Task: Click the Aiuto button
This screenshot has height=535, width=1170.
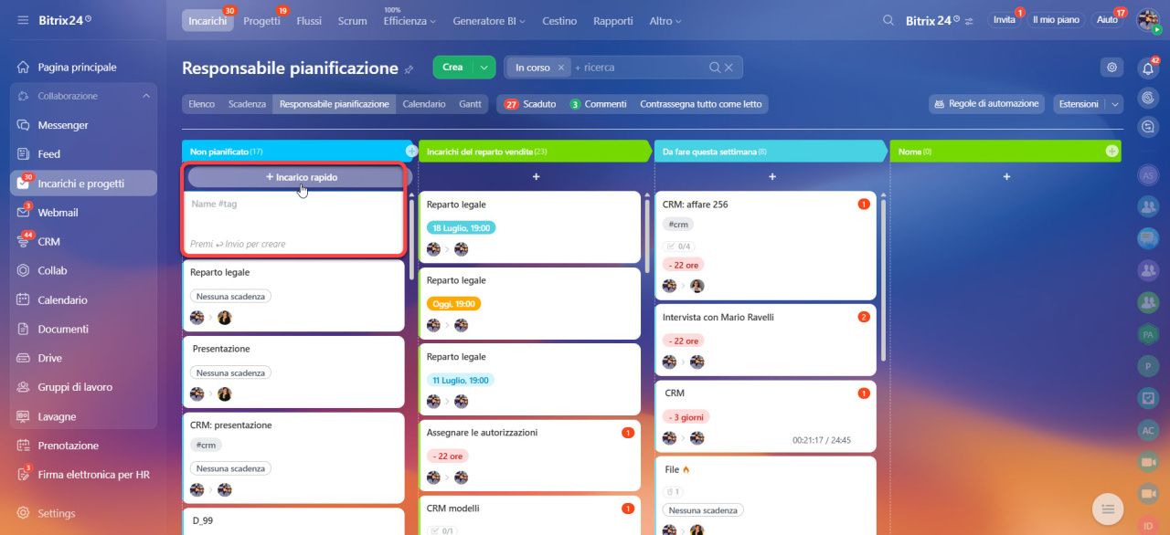Action: point(1107,20)
